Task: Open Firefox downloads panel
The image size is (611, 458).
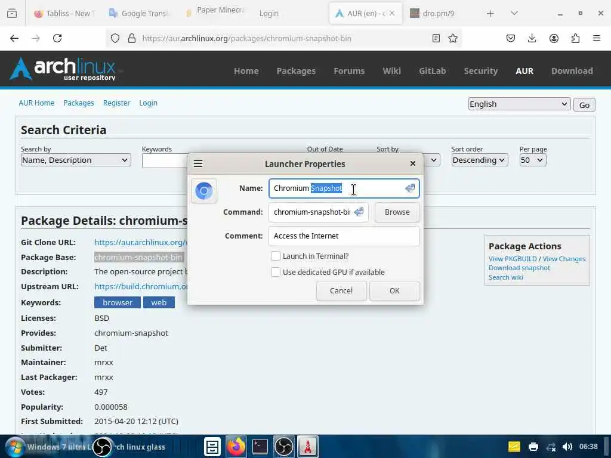Action: tap(532, 38)
